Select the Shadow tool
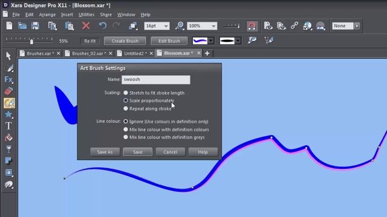 point(8,161)
